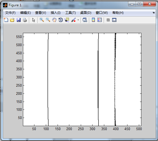Open a file with the folder icon
The height and width of the screenshot is (141, 158).
[12, 20]
